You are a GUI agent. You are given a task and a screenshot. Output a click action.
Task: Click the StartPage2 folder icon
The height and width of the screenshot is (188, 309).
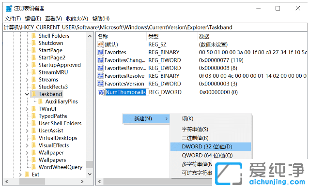tap(34, 58)
